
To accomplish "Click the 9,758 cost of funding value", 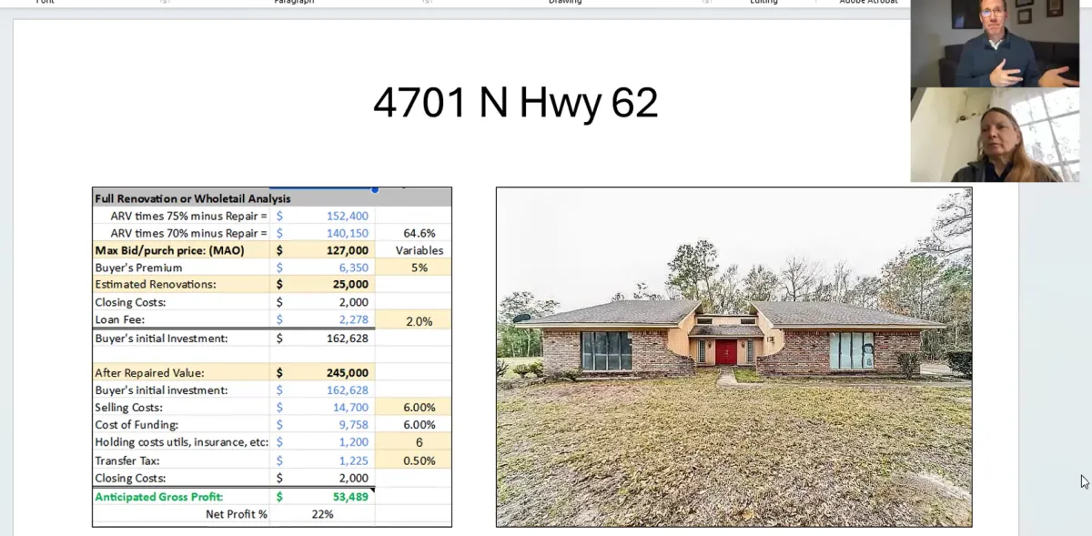I will (353, 424).
